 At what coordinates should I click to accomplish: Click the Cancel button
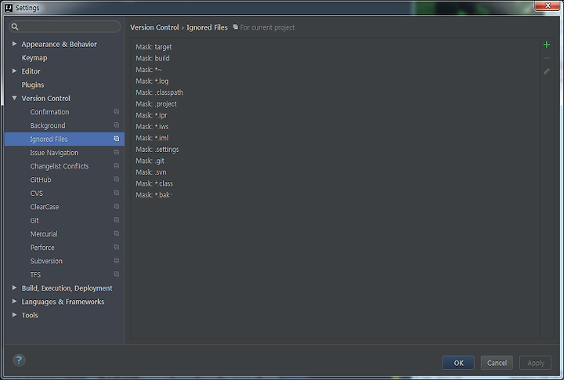[x=497, y=363]
